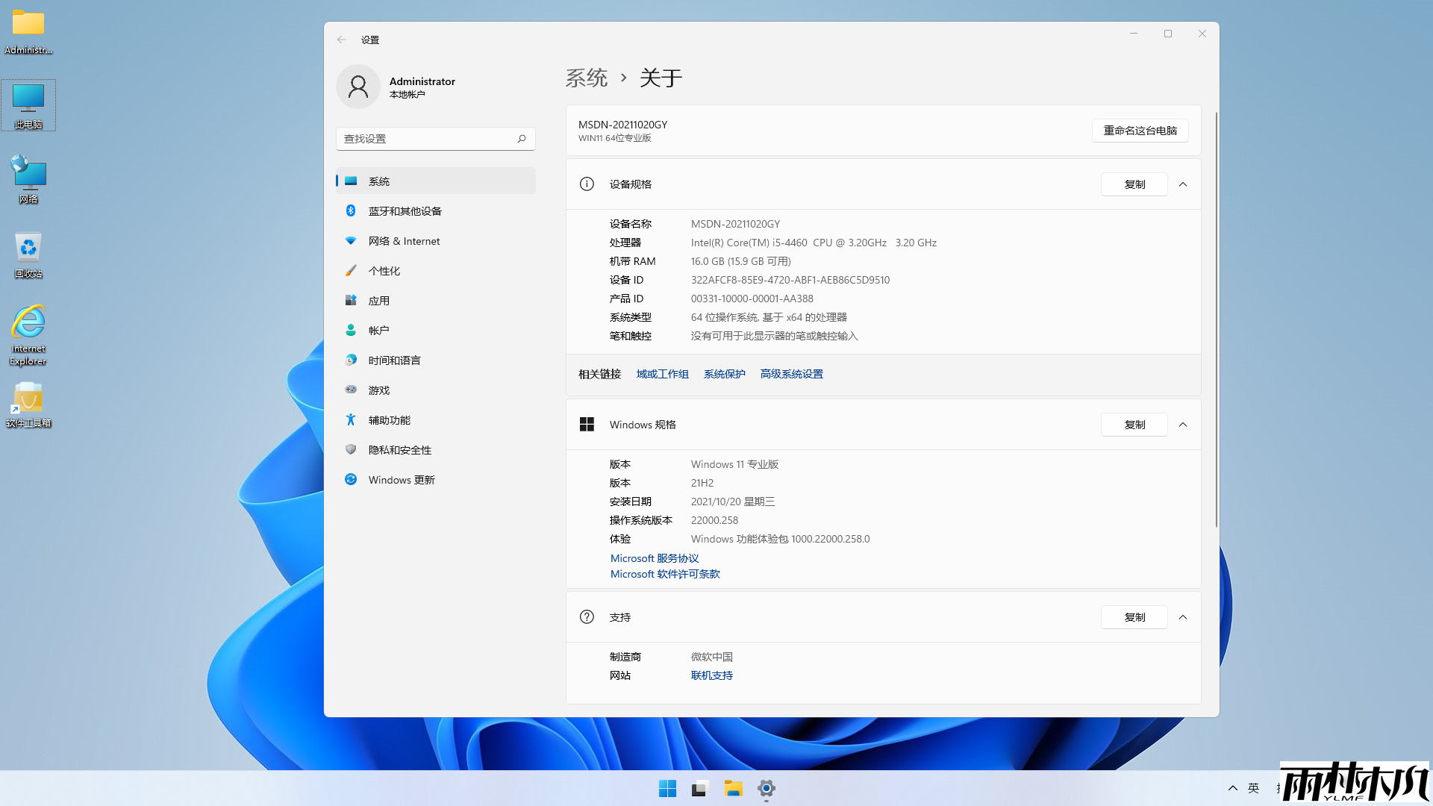The width and height of the screenshot is (1433, 806).
Task: Open File Explorer from taskbar
Action: [734, 788]
